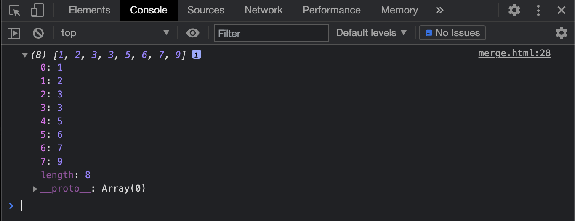Focus the Filter input field
The image size is (575, 221).
point(272,33)
